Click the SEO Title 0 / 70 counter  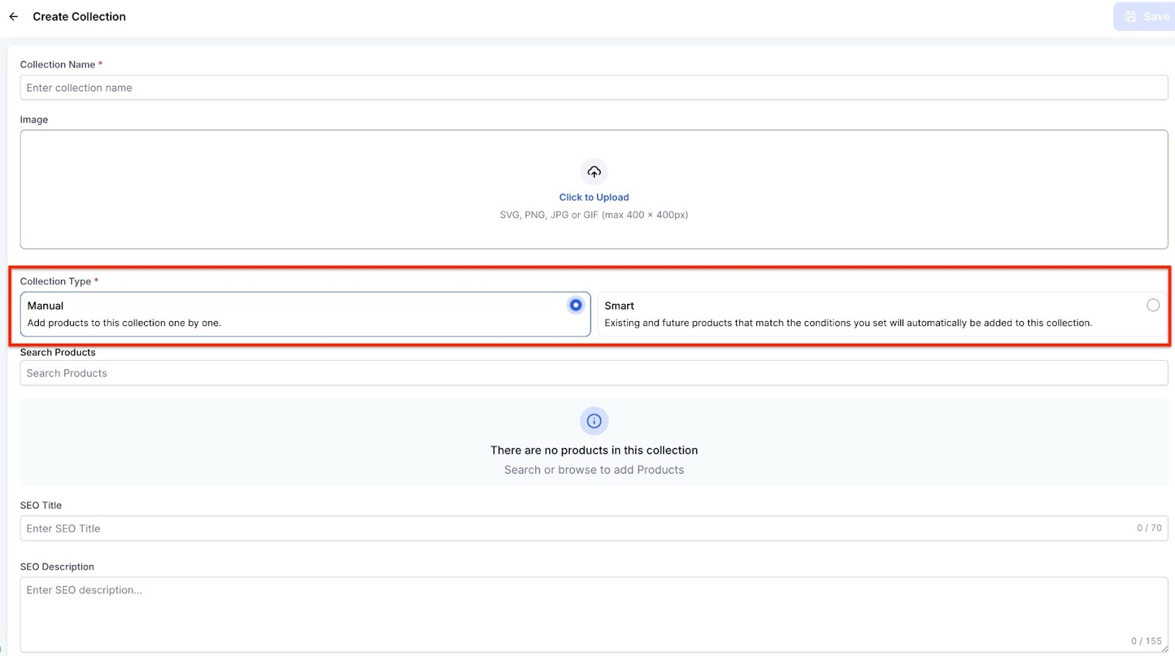[x=1149, y=528]
